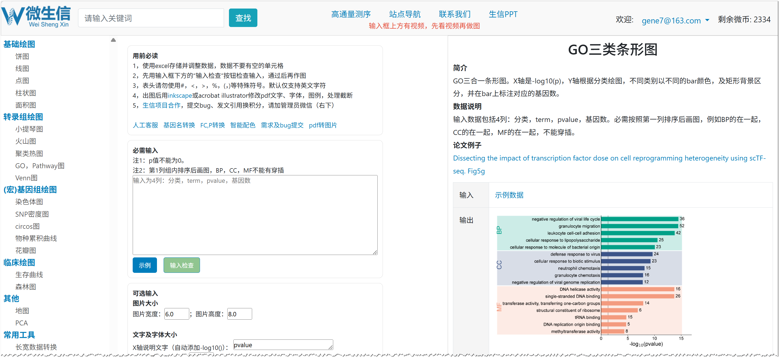Image resolution: width=779 pixels, height=359 pixels.
Task: Expand the 基础绘图 category heading
Action: pyautogui.click(x=19, y=44)
